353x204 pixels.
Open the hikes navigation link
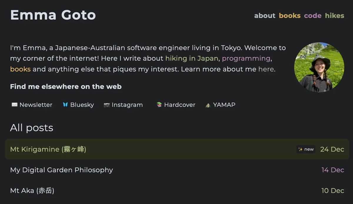334,16
